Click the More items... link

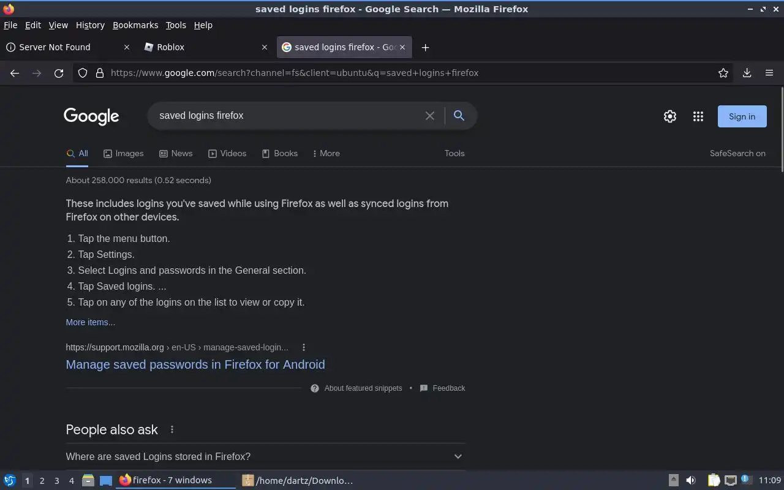(x=91, y=322)
